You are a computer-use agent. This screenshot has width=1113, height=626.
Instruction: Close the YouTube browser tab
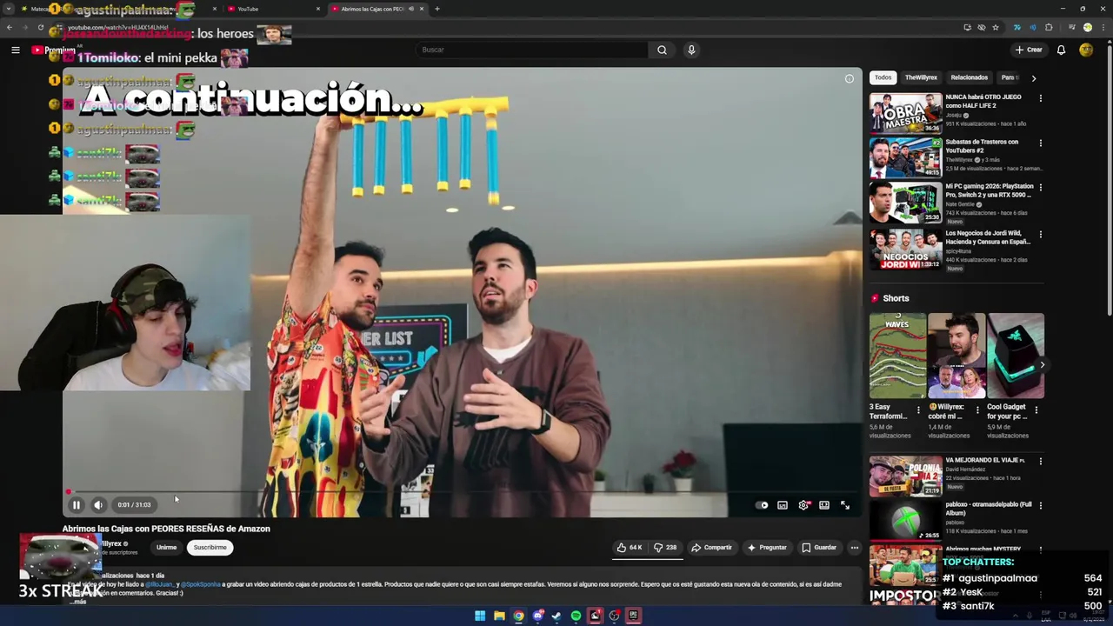pyautogui.click(x=317, y=9)
